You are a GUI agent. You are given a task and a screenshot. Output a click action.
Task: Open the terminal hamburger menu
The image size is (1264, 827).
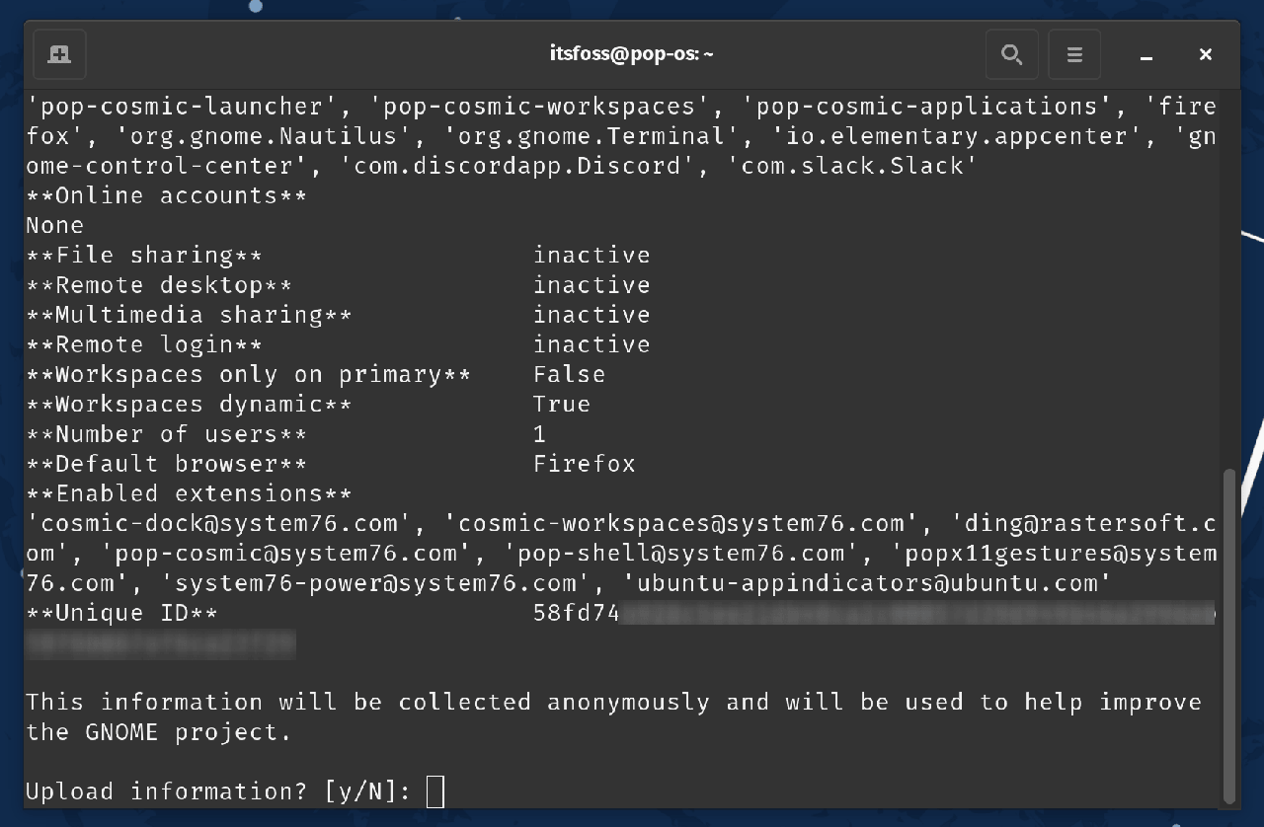point(1074,54)
